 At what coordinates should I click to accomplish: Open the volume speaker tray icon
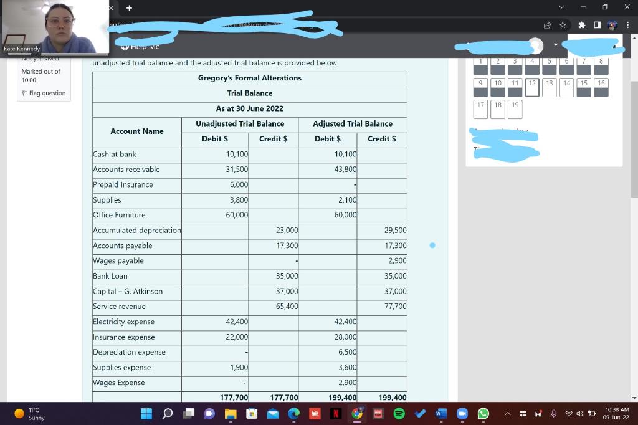pyautogui.click(x=580, y=414)
